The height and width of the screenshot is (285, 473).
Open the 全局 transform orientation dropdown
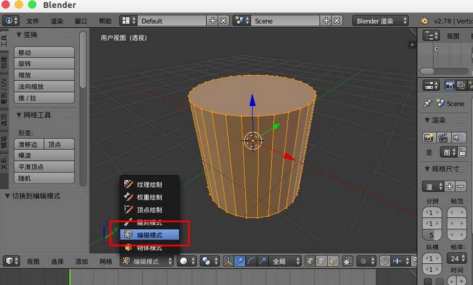(285, 261)
